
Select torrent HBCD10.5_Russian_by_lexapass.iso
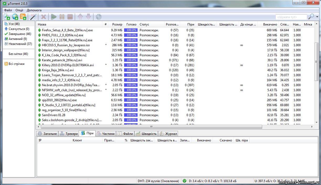point(66,45)
